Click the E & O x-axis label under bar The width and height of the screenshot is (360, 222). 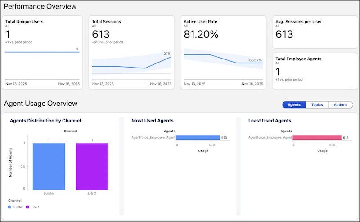click(92, 193)
